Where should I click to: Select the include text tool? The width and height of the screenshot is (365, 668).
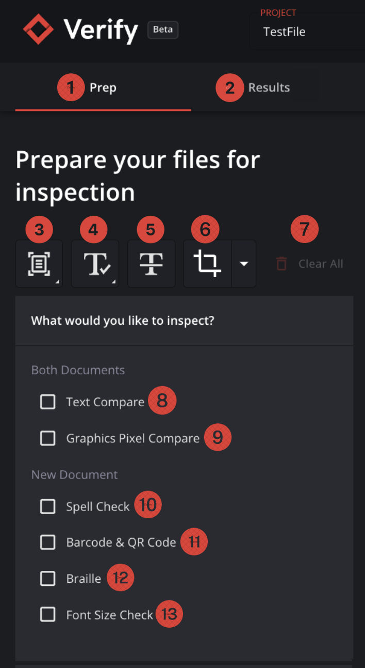(x=94, y=263)
